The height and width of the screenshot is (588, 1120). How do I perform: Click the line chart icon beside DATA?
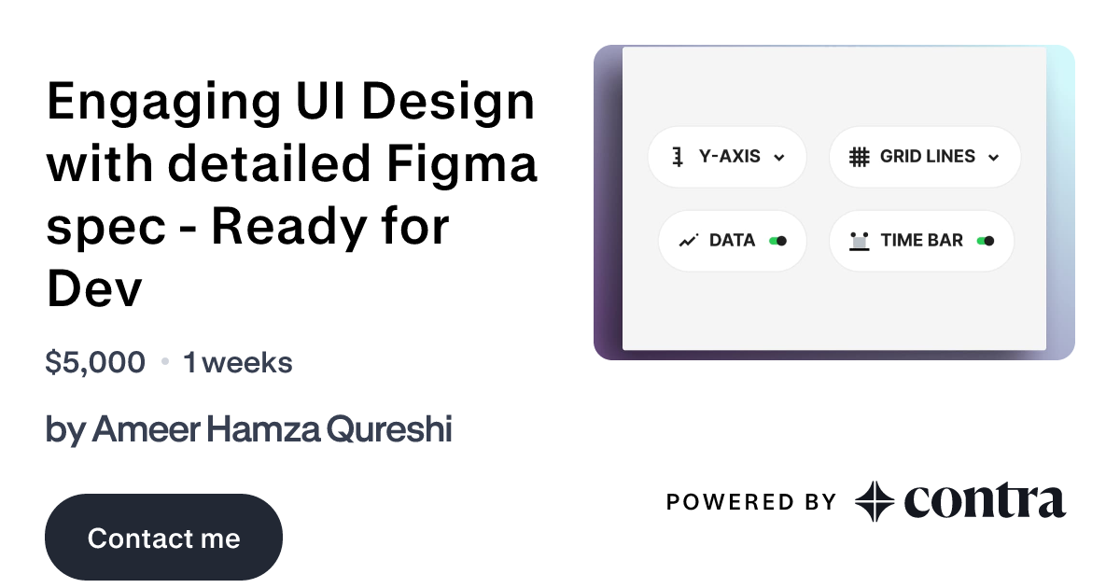[688, 241]
